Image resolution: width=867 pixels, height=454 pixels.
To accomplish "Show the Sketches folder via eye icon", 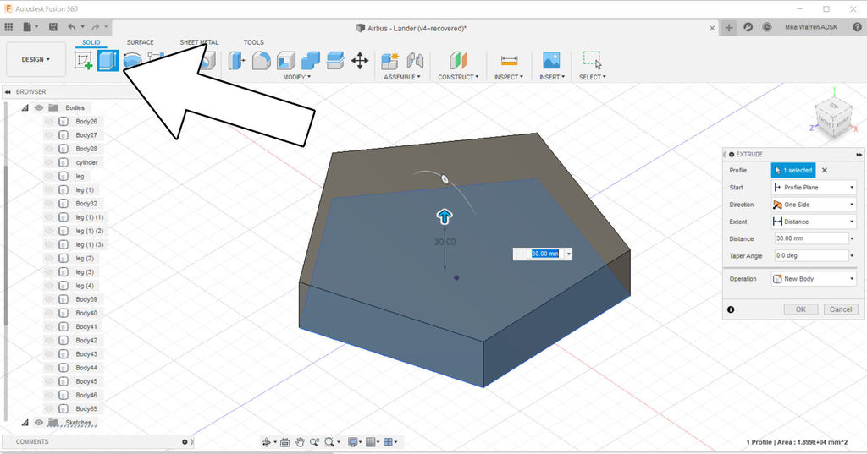I will (x=39, y=422).
